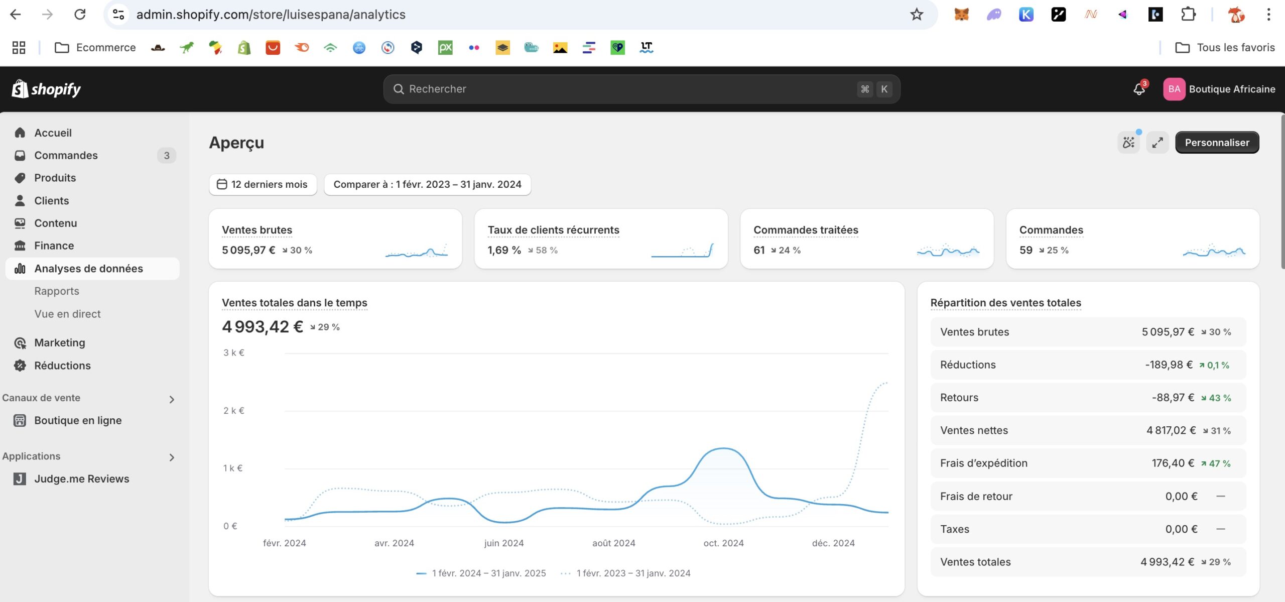Expand Canaux de vente section
Viewport: 1285px width, 602px height.
172,399
